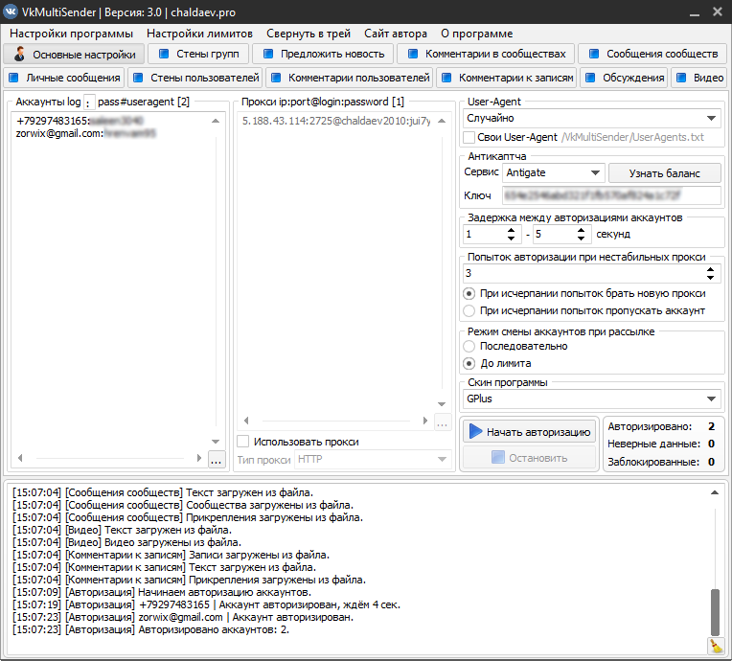Viewport: 732px width, 661px height.
Task: Switch to the Обсуждения tab
Action: (x=624, y=78)
